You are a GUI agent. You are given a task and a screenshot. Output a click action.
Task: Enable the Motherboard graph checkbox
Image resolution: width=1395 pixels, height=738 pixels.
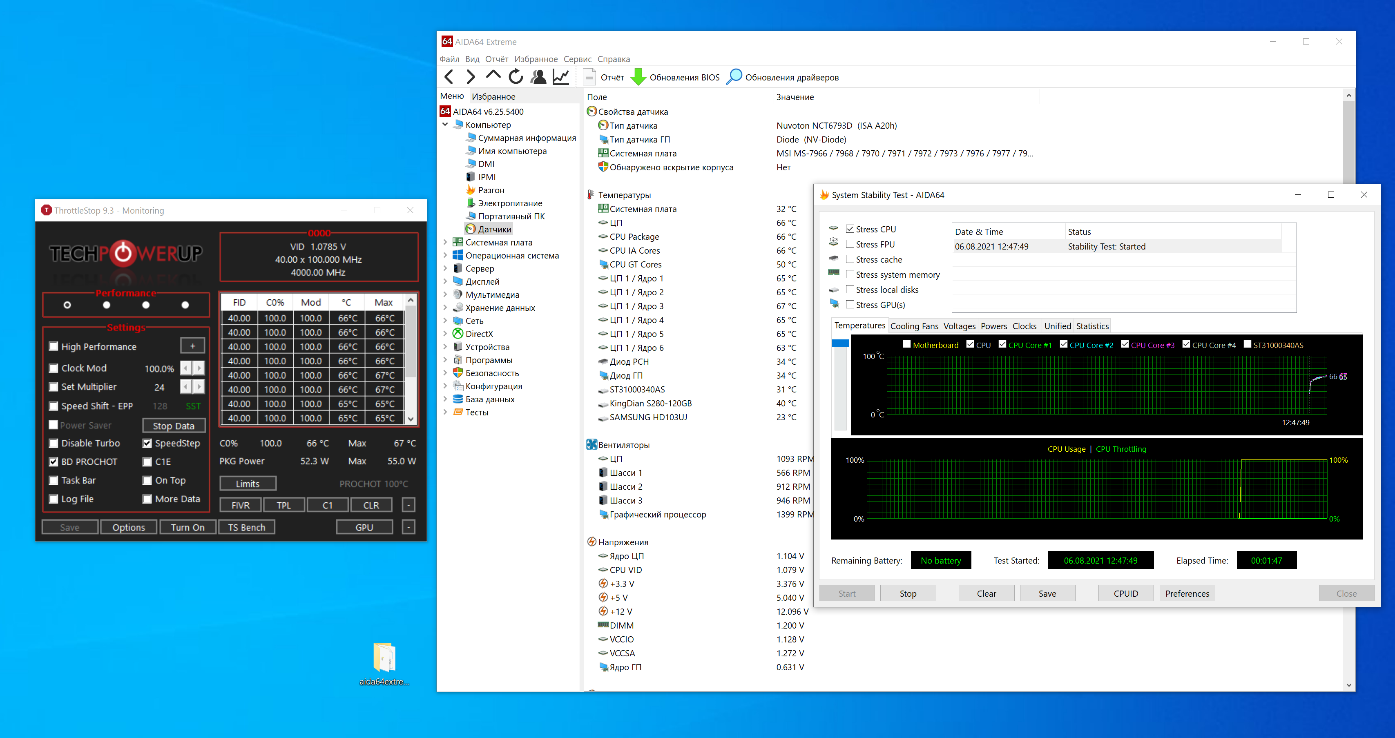coord(906,344)
